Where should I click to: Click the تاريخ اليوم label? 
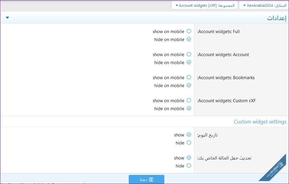pyautogui.click(x=207, y=135)
